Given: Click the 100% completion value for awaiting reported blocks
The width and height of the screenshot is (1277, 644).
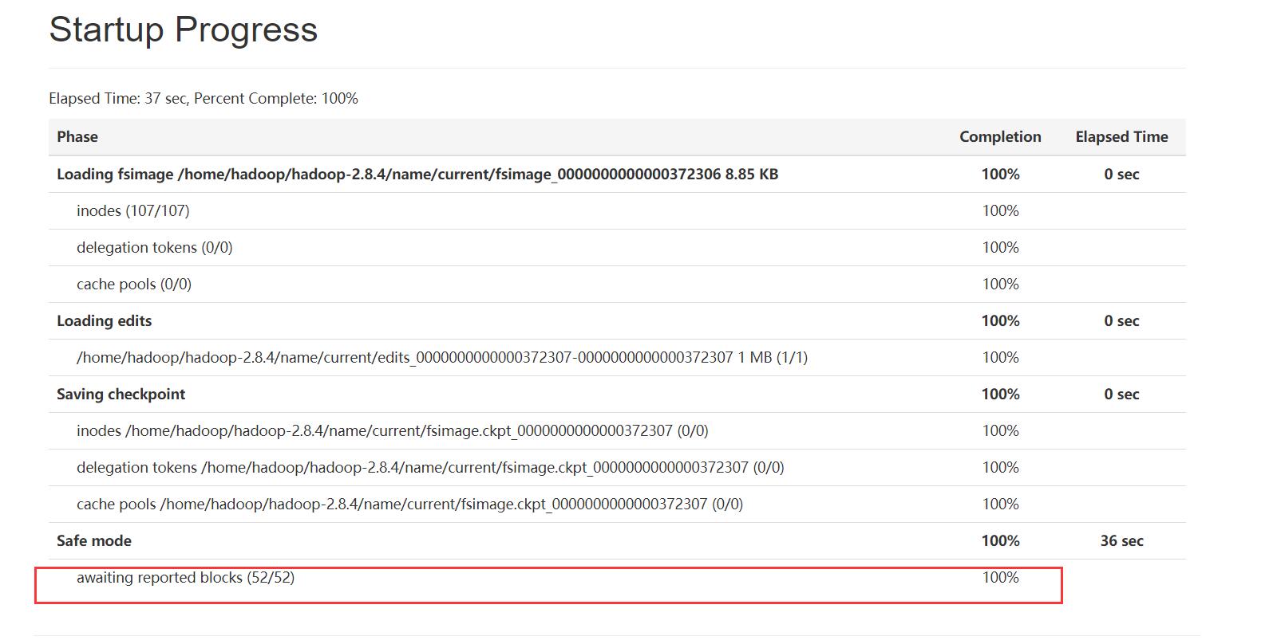Looking at the screenshot, I should [999, 578].
